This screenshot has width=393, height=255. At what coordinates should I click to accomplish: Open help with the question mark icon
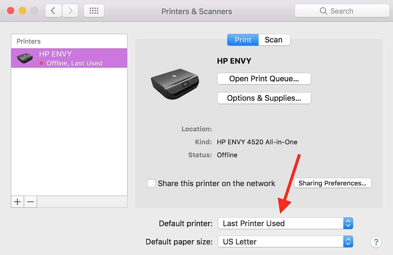point(376,242)
